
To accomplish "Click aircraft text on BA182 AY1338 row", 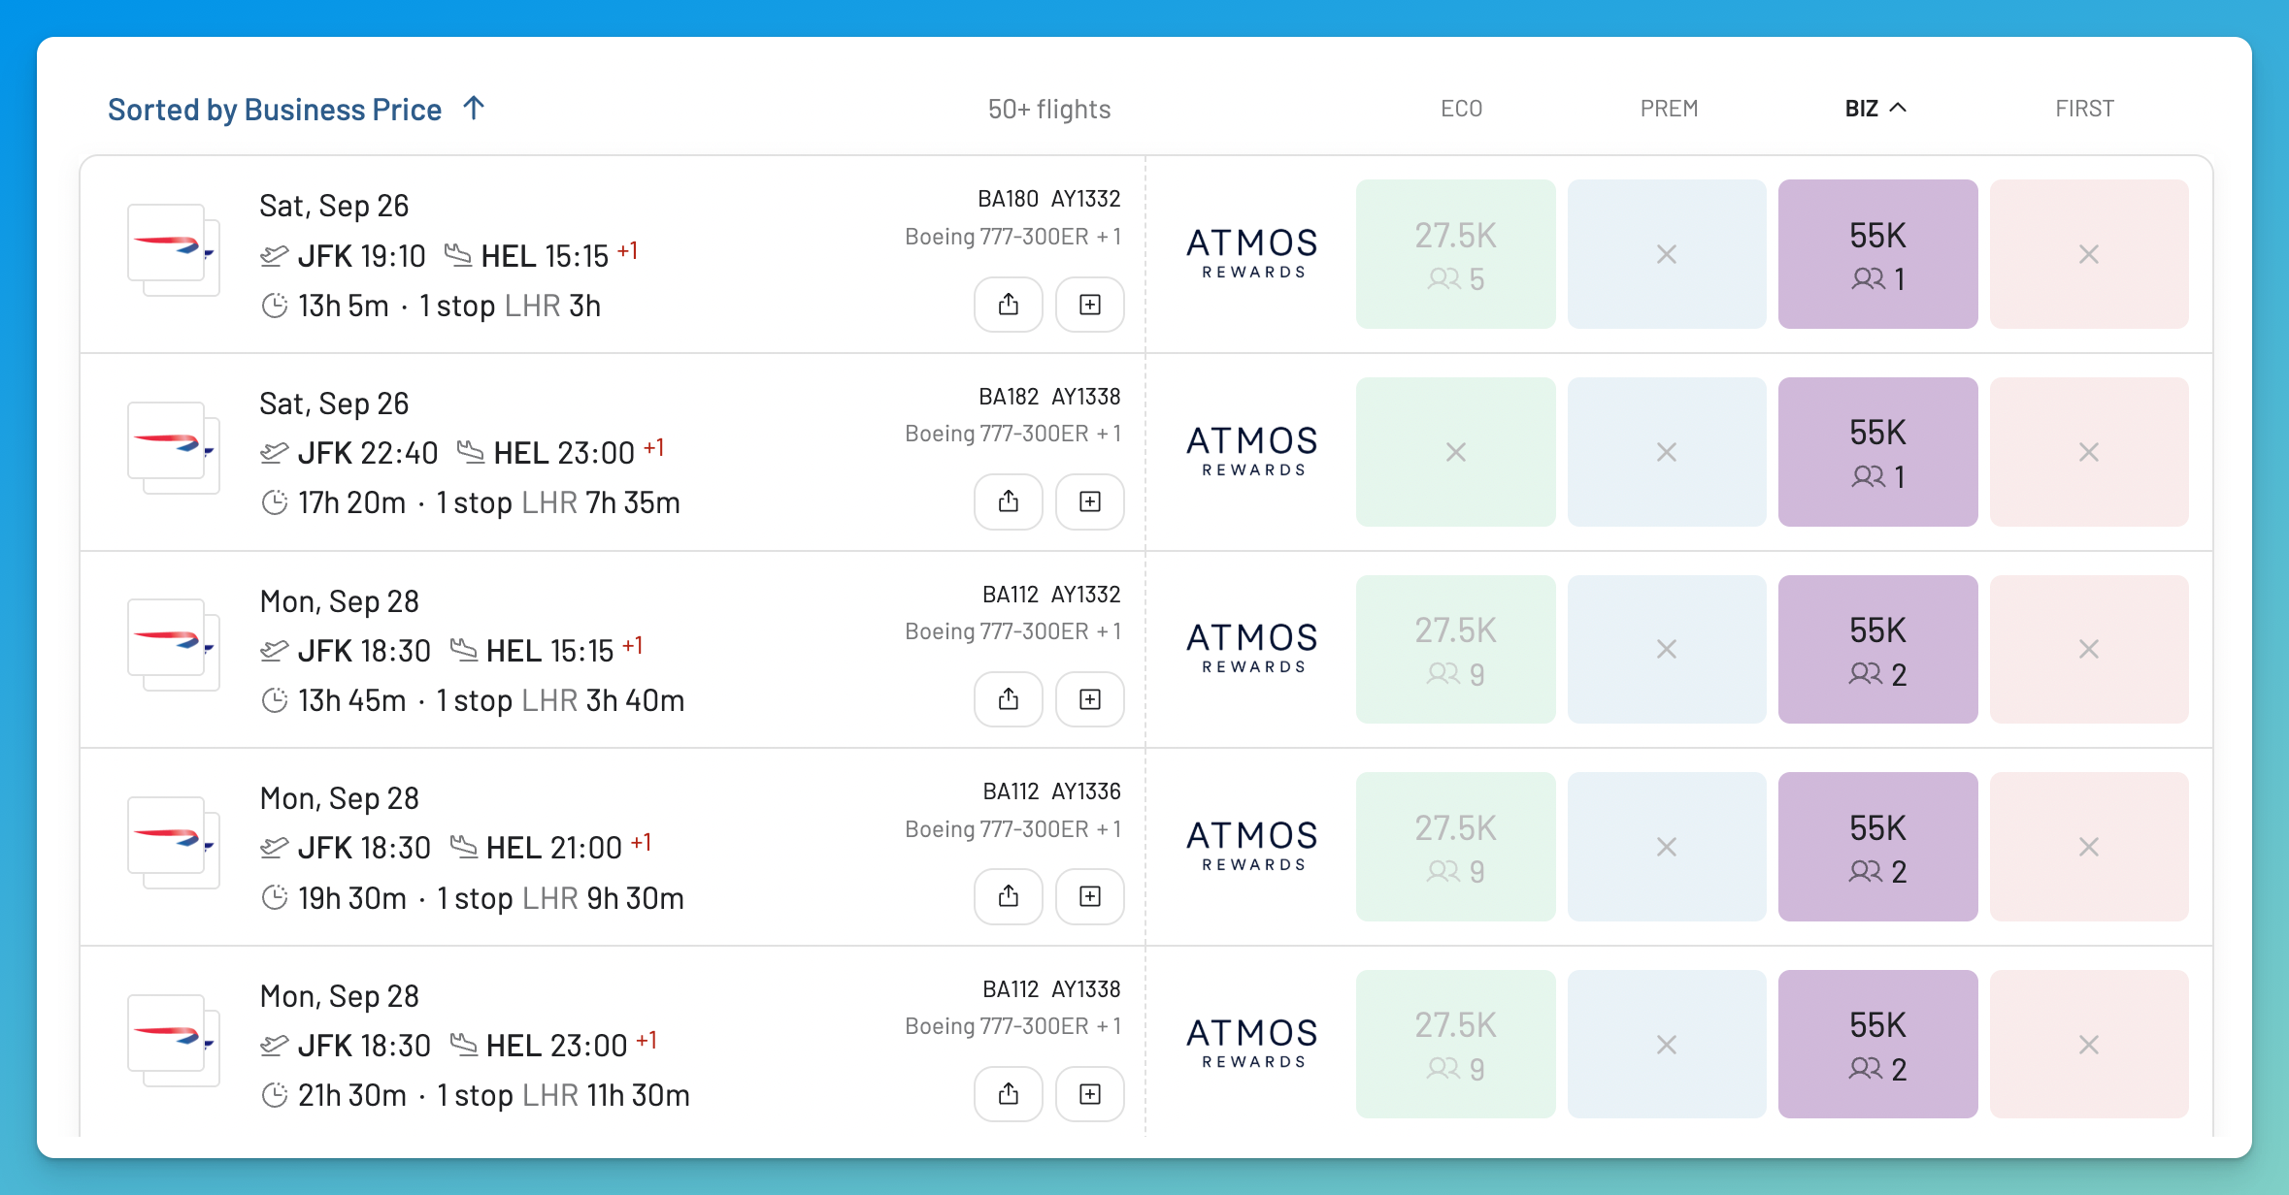I will click(1012, 434).
